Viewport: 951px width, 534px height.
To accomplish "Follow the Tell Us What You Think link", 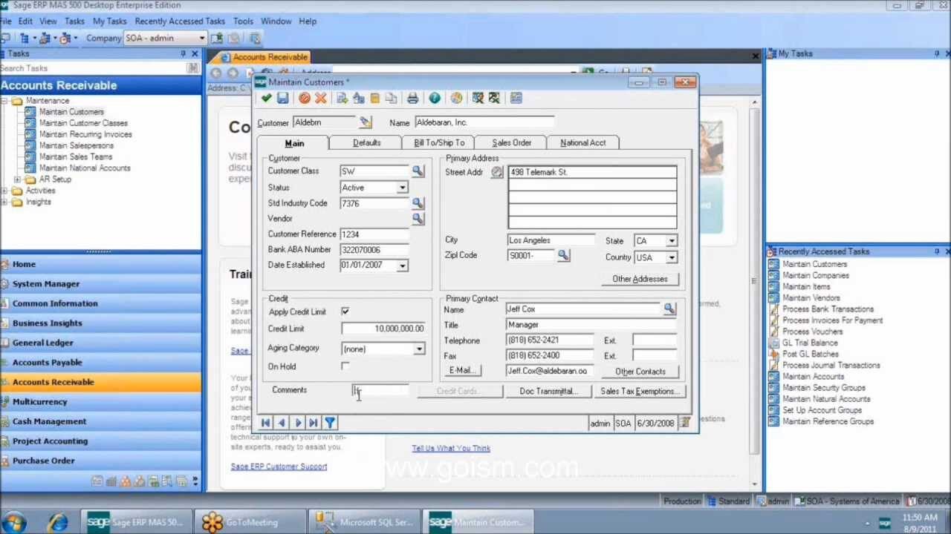I will pyautogui.click(x=451, y=448).
